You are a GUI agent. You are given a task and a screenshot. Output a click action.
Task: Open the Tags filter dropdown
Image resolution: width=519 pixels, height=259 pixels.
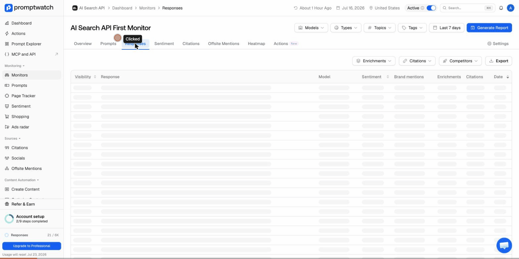(x=412, y=28)
